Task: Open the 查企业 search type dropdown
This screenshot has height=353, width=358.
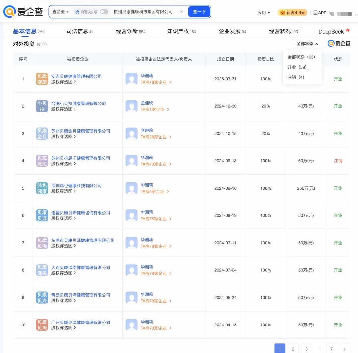Action: click(60, 12)
